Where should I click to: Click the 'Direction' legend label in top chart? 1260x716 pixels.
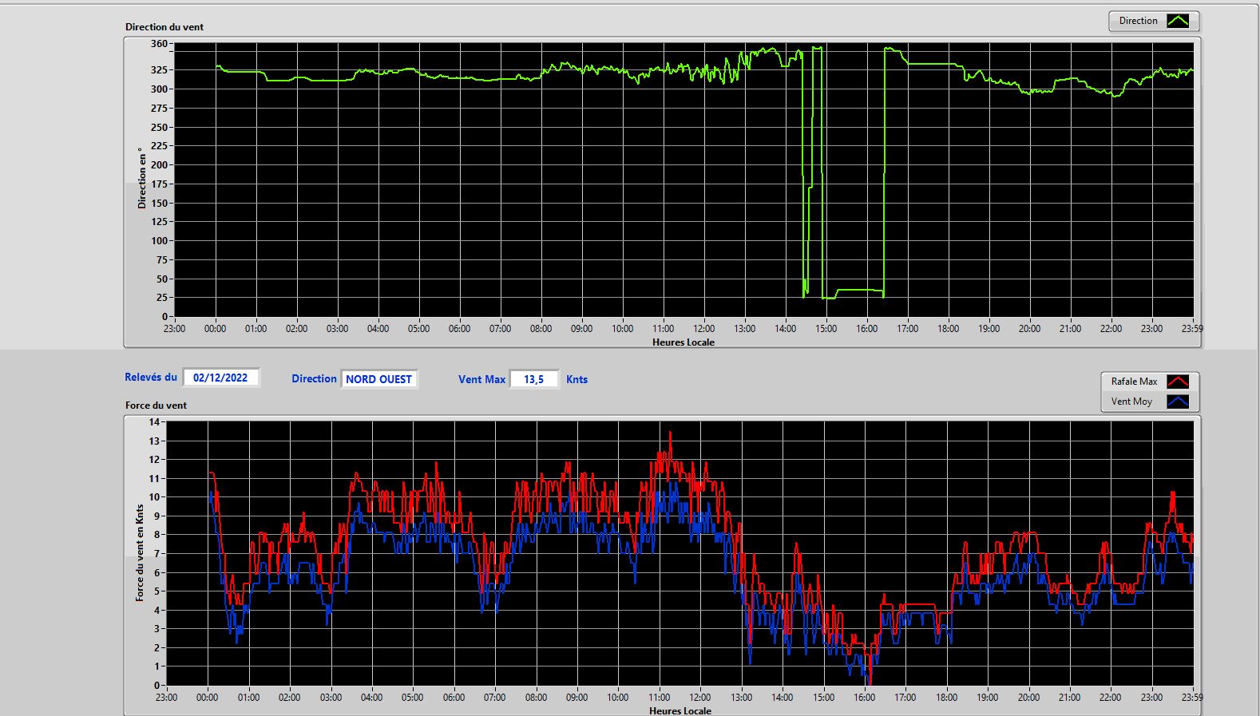(1138, 21)
